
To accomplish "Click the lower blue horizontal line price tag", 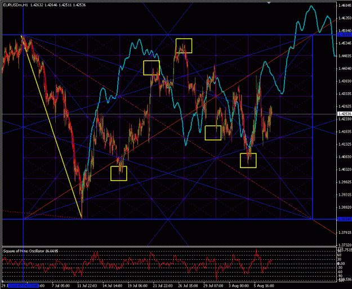I will coord(345,219).
